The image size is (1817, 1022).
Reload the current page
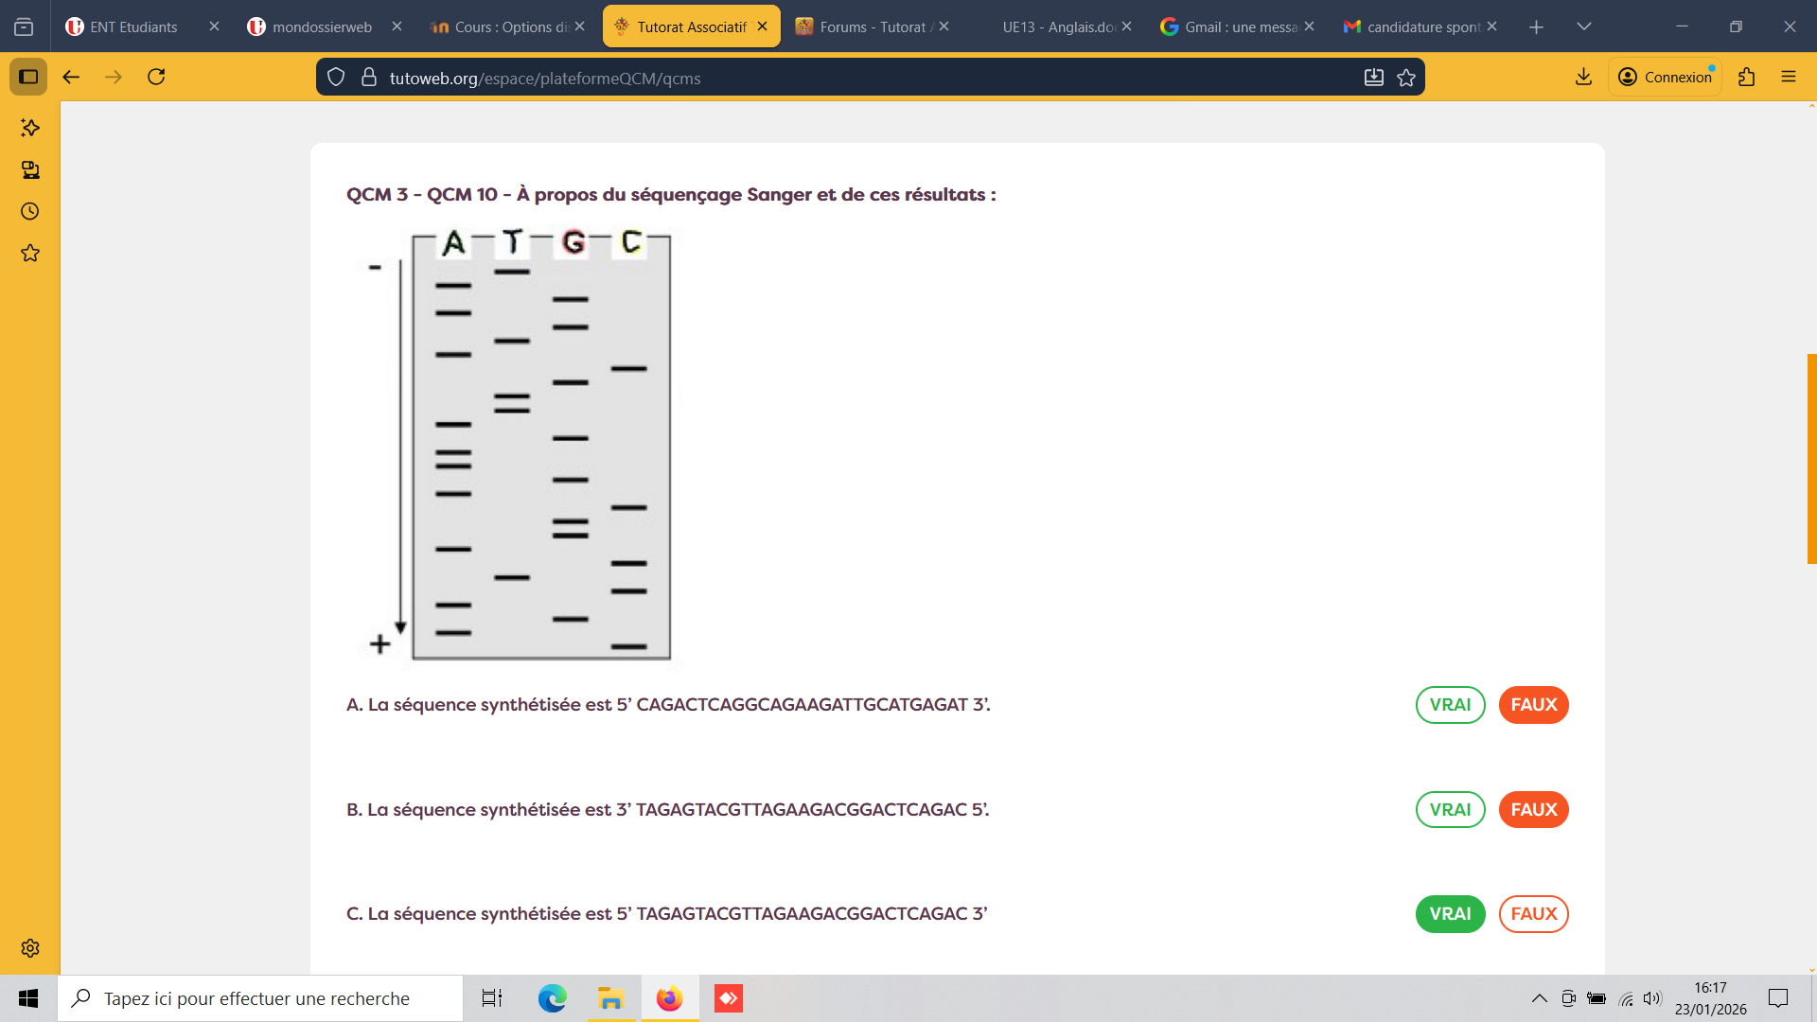pos(156,77)
